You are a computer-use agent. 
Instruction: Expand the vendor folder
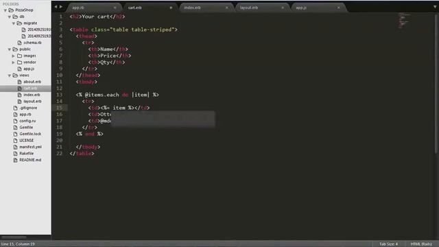(x=14, y=62)
